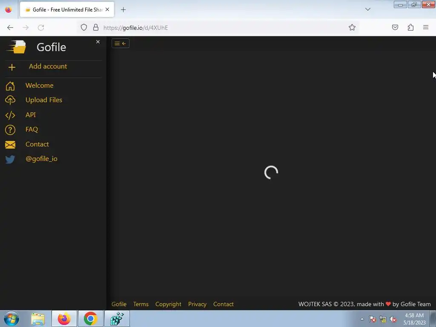The width and height of the screenshot is (436, 327).
Task: Click the Contact envelope icon
Action: (10, 145)
